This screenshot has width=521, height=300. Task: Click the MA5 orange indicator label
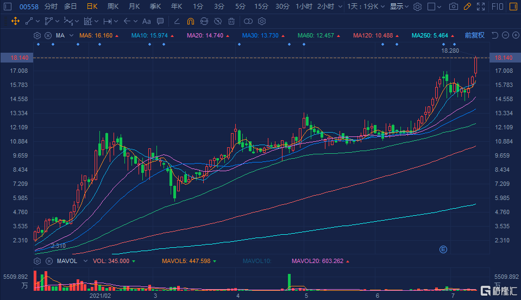(x=99, y=35)
